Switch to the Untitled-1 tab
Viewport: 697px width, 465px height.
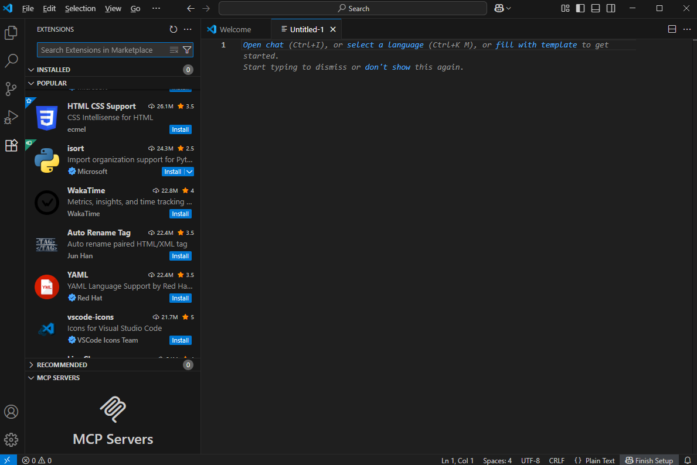point(307,29)
